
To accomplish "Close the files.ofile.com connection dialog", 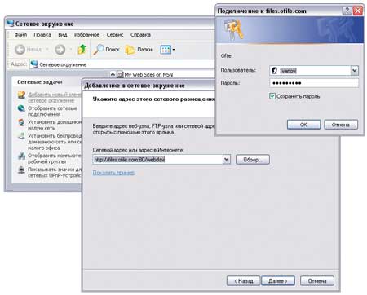I will point(358,11).
